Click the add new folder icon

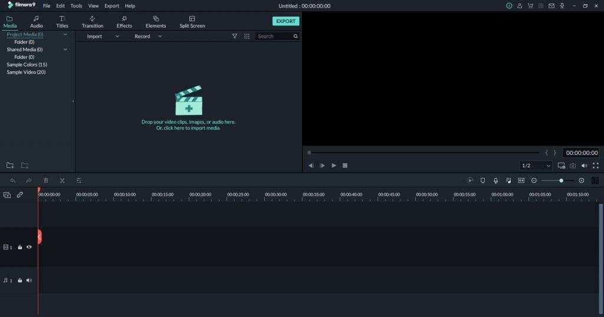point(10,166)
